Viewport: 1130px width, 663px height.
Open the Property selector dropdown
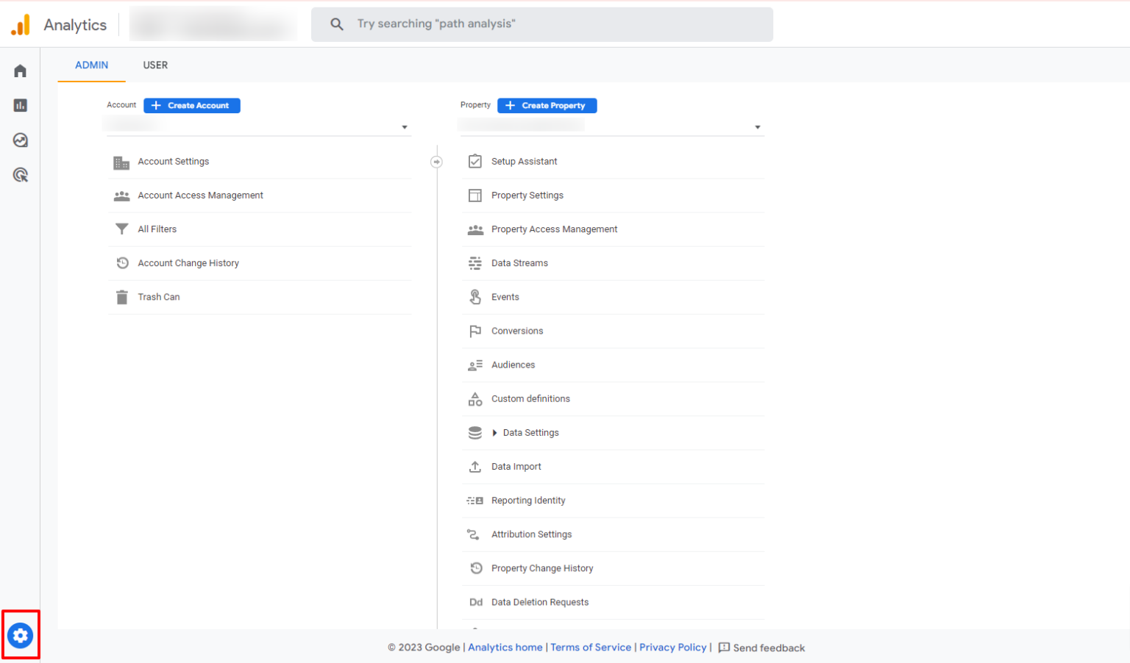pos(758,126)
